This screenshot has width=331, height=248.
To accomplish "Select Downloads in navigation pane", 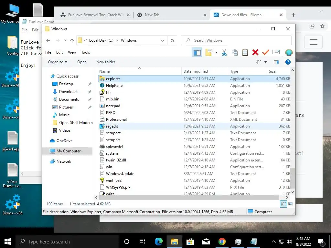I will click(69, 92).
